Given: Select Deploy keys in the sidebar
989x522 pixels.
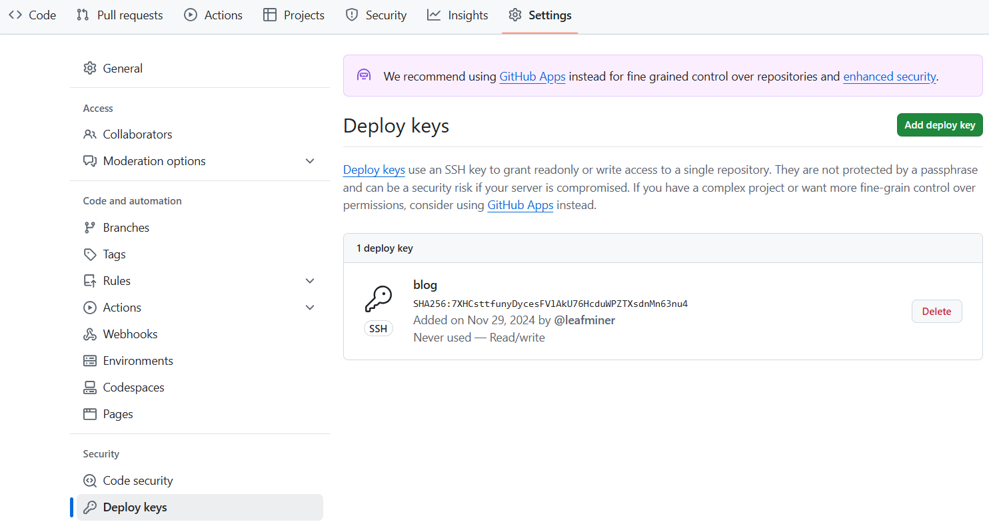Looking at the screenshot, I should point(135,507).
